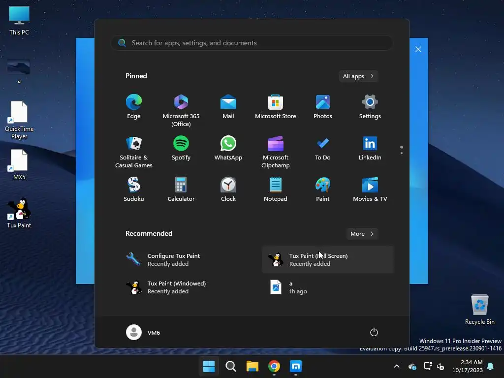
Task: Expand hidden system tray icons chevron
Action: point(397,366)
